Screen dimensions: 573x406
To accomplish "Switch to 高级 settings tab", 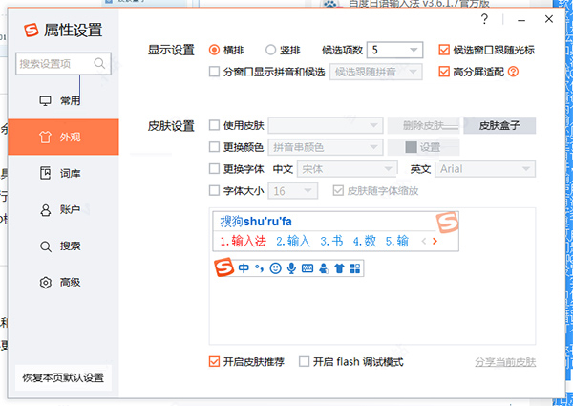I will pos(63,283).
